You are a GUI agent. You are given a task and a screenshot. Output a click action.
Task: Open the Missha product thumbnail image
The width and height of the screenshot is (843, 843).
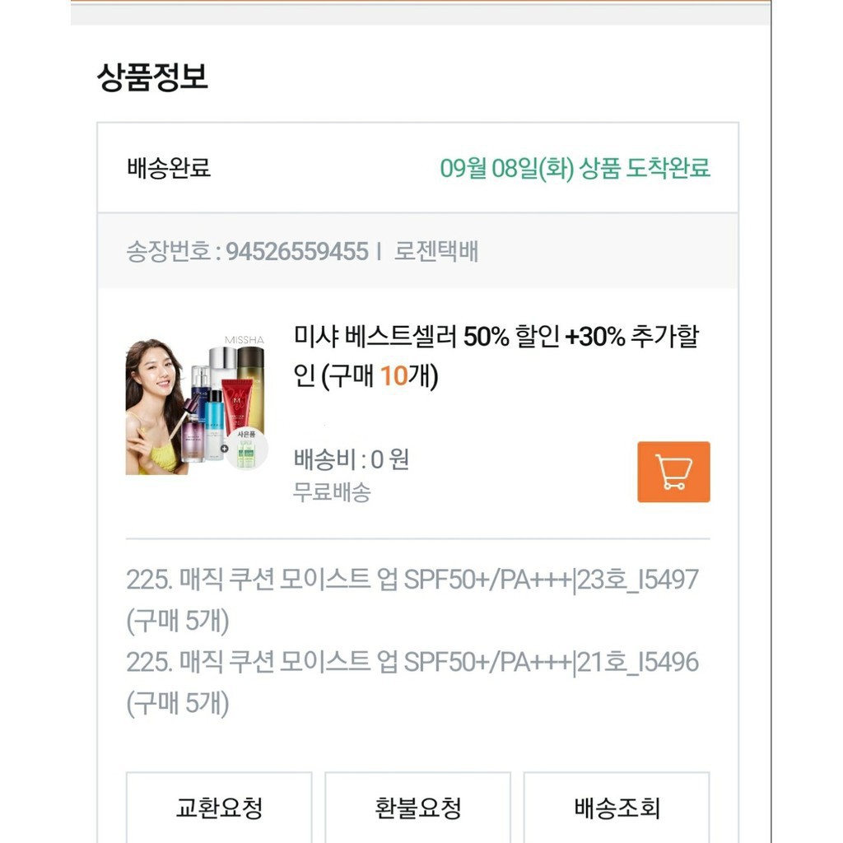(196, 406)
